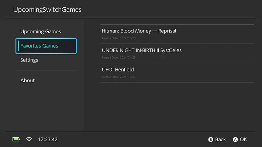Select Hitman: Blood Money — Reprisal entry
Viewport: 262px width, 147px height.
pos(177,34)
